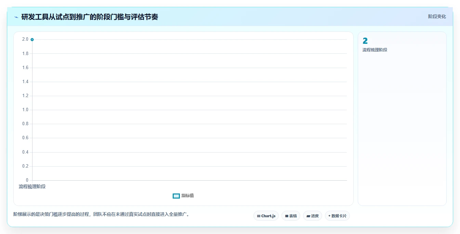The height and width of the screenshot is (234, 460).
Task: Click the big number 2 in the stat card
Action: pyautogui.click(x=365, y=41)
